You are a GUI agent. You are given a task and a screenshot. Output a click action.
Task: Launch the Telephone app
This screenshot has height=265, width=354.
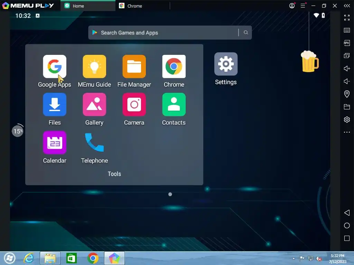94,143
